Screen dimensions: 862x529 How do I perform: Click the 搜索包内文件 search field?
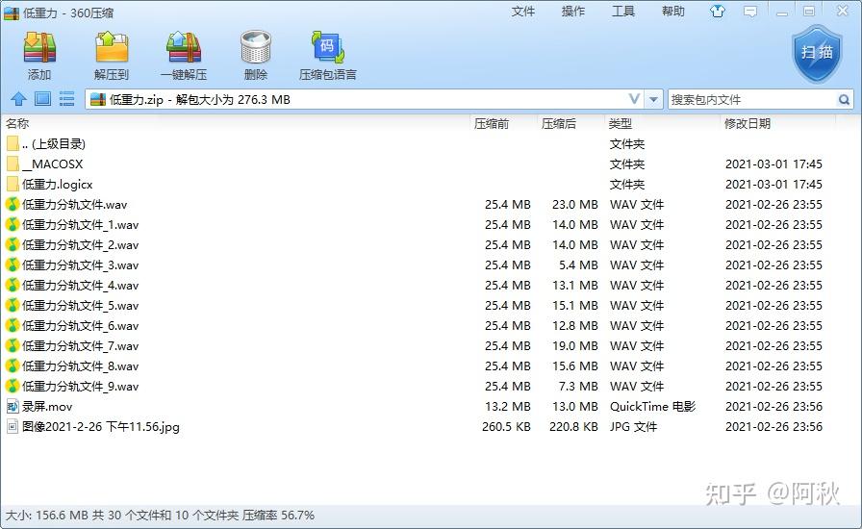point(751,99)
